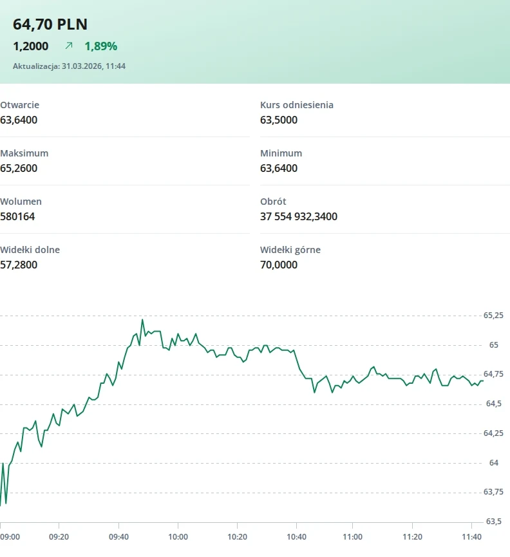Click the 09:00 time axis label
The width and height of the screenshot is (510, 557).
tap(10, 536)
